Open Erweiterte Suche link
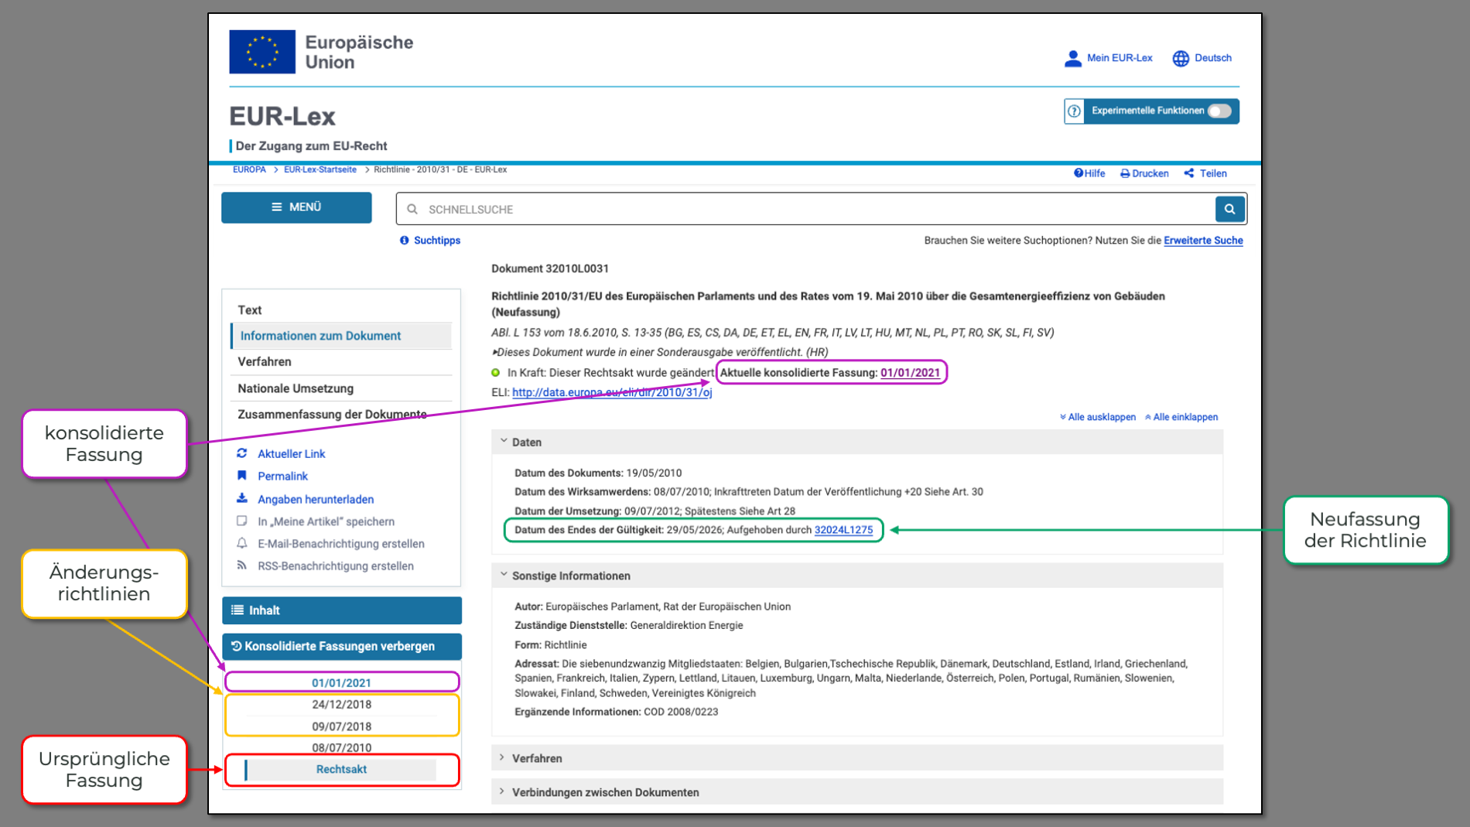Screen dimensions: 1470x827 [1203, 241]
